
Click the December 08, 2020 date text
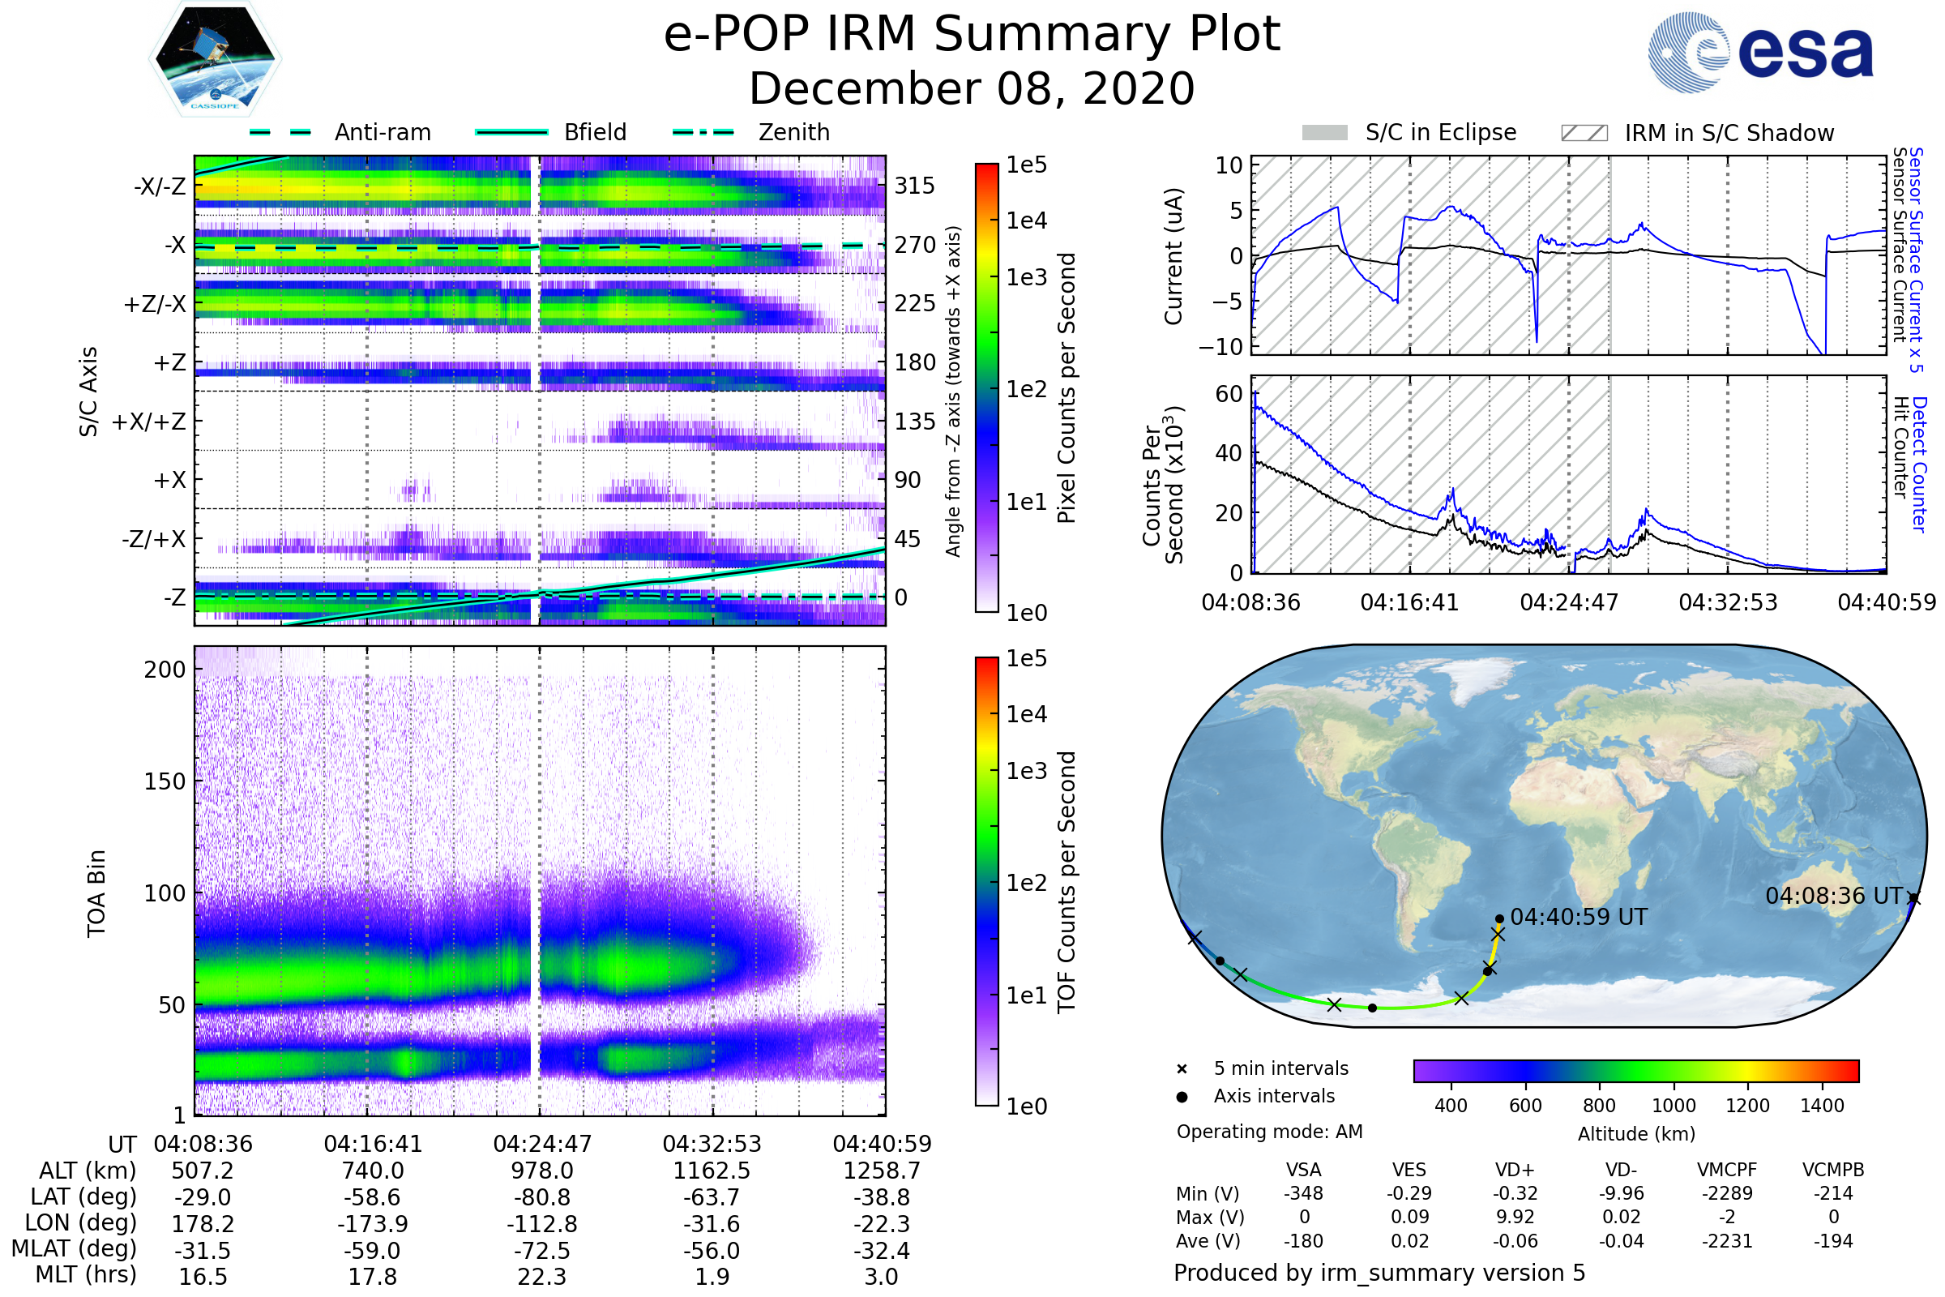[972, 89]
